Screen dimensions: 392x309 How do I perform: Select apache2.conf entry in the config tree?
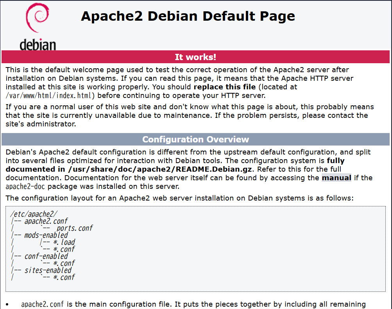(x=46, y=221)
